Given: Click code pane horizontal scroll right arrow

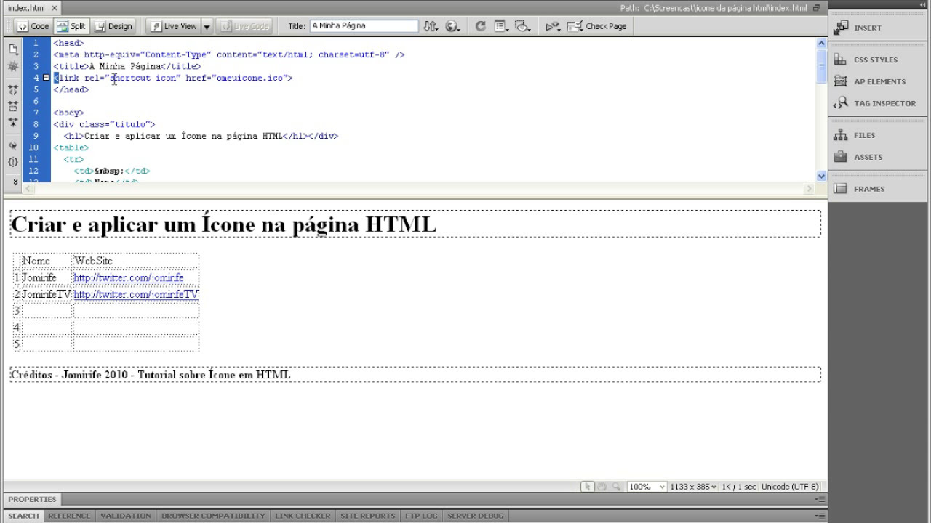Looking at the screenshot, I should (x=809, y=189).
